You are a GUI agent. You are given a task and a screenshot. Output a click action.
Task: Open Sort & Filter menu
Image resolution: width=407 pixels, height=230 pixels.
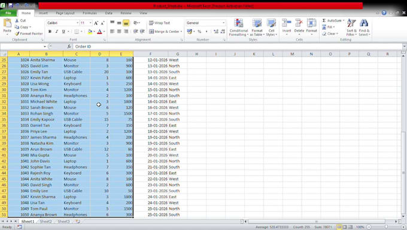pyautogui.click(x=351, y=27)
